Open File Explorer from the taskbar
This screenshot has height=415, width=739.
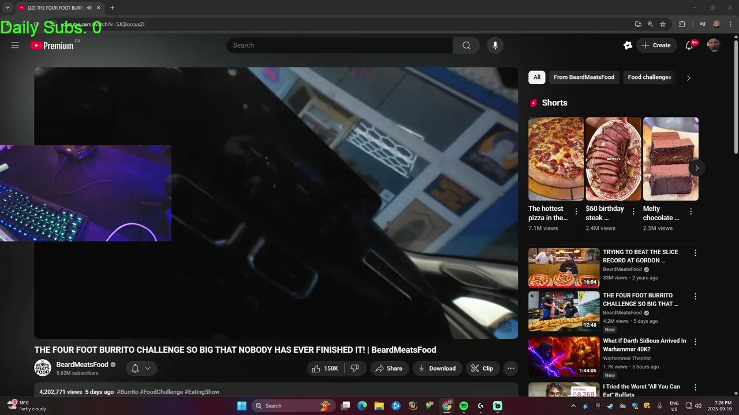(379, 406)
